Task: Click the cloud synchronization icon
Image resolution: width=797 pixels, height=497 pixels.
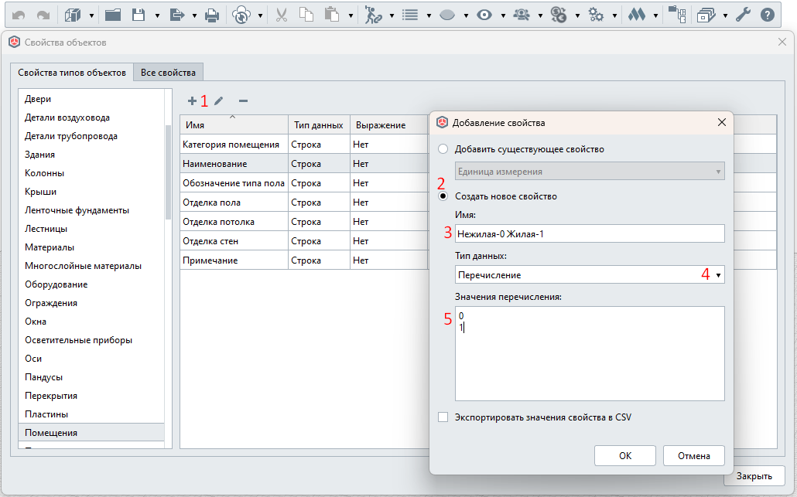Action: pyautogui.click(x=241, y=15)
